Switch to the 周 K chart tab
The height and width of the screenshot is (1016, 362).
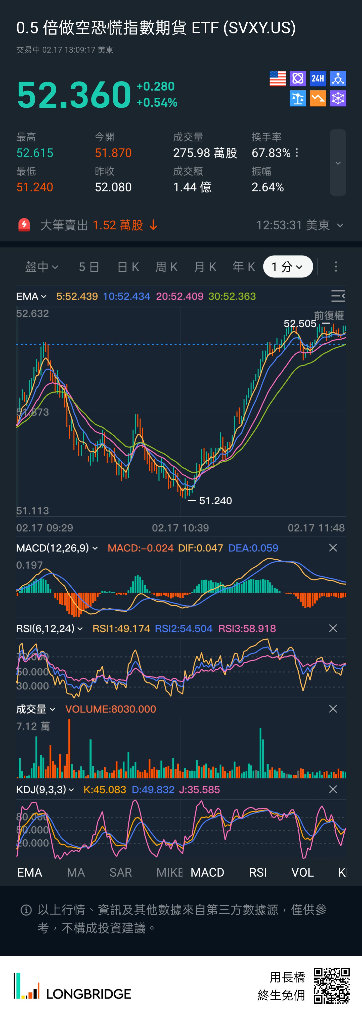pyautogui.click(x=166, y=267)
